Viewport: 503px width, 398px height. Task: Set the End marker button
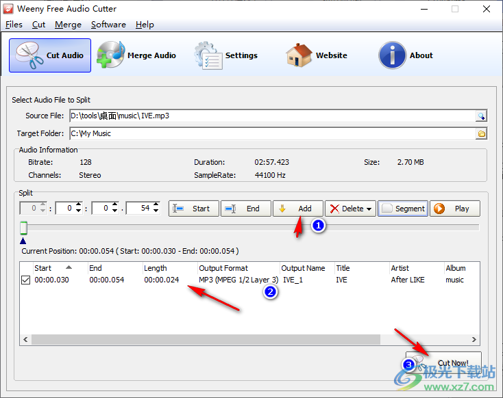(245, 209)
